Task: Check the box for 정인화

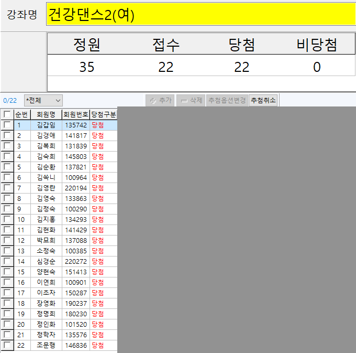Action: click(7, 324)
